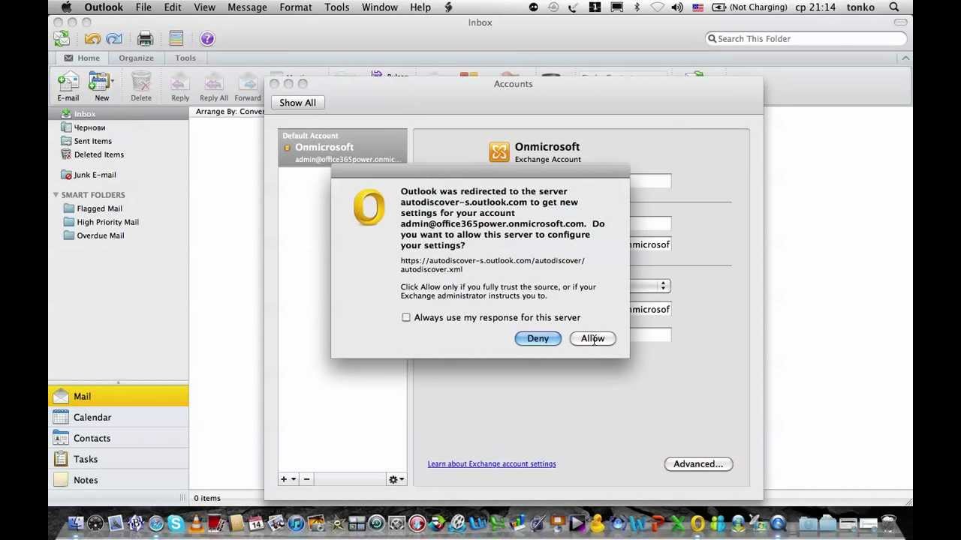Click Show All in the Accounts window
Viewport: 961px width, 540px height.
pos(298,103)
